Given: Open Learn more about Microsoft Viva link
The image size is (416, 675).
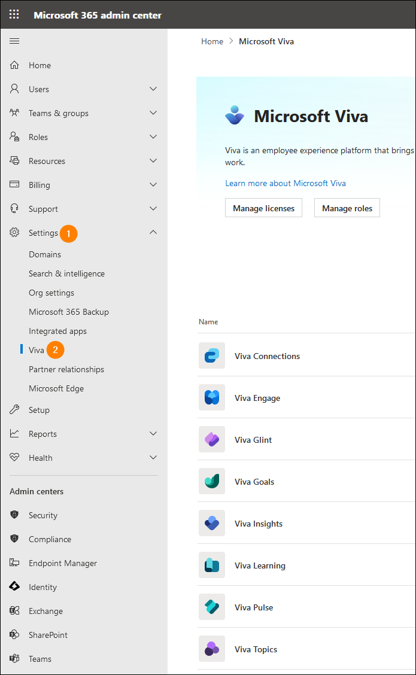Looking at the screenshot, I should click(x=286, y=183).
